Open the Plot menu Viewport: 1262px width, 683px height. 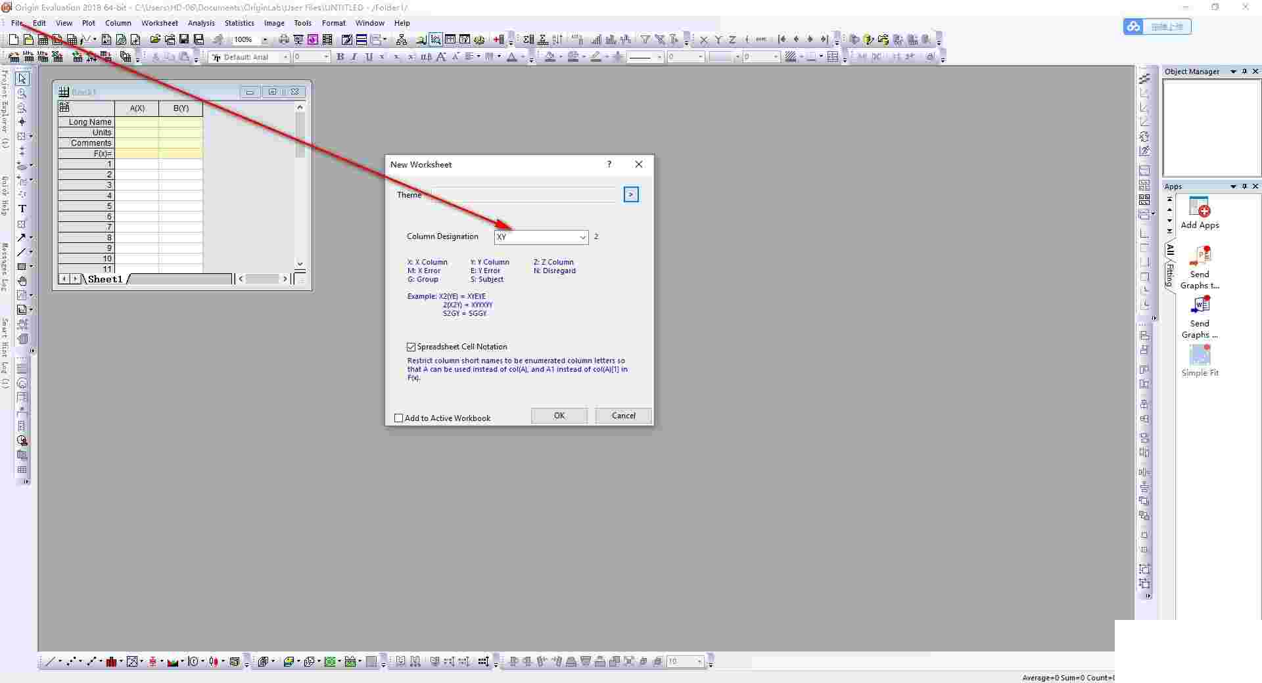pyautogui.click(x=89, y=23)
